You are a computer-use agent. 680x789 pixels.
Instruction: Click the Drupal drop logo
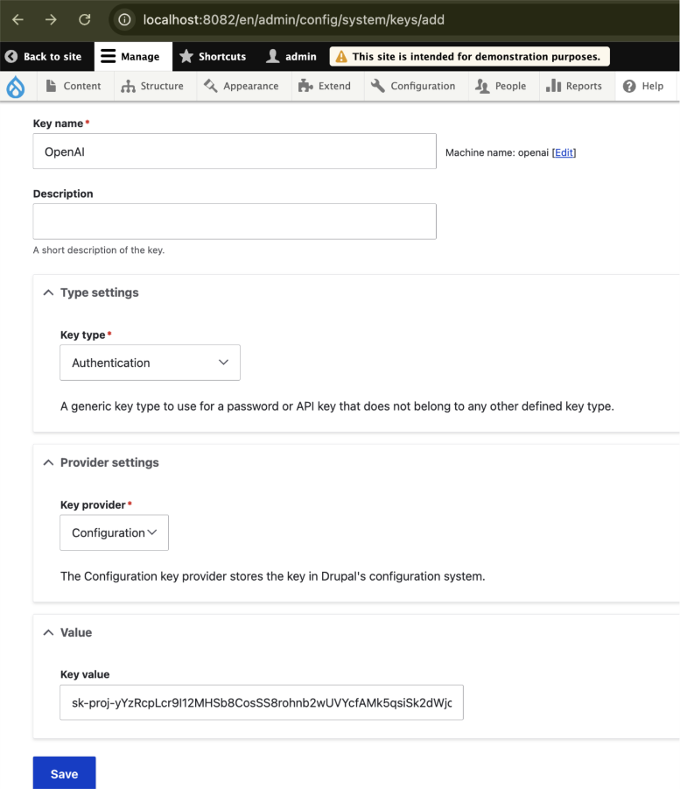coord(16,87)
